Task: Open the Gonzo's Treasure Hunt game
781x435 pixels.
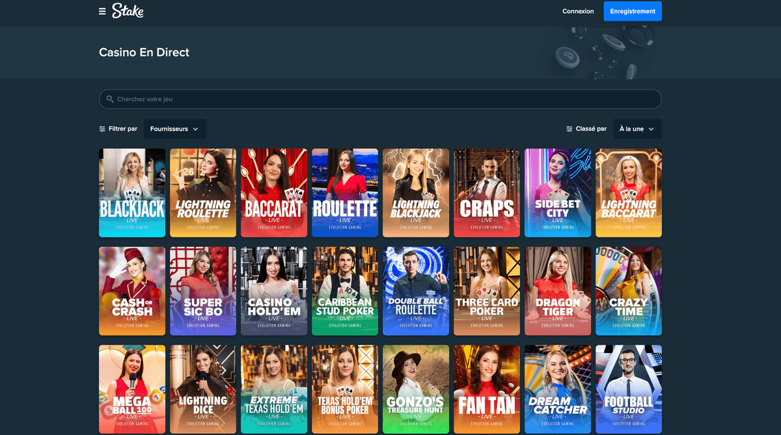Action: coord(416,389)
